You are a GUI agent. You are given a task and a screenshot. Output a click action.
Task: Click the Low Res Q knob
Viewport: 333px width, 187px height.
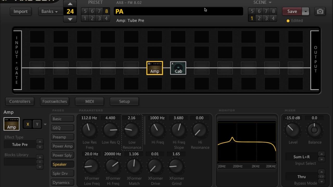pyautogui.click(x=110, y=130)
